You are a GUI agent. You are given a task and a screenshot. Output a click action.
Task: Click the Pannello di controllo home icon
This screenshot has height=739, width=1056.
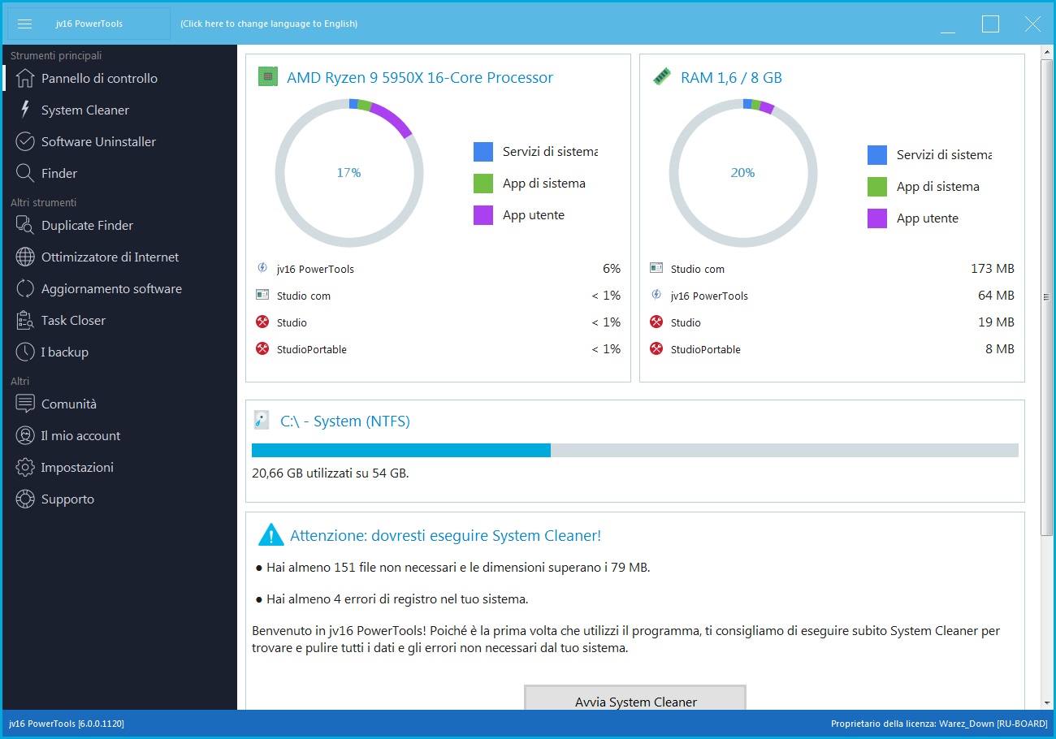coord(25,78)
